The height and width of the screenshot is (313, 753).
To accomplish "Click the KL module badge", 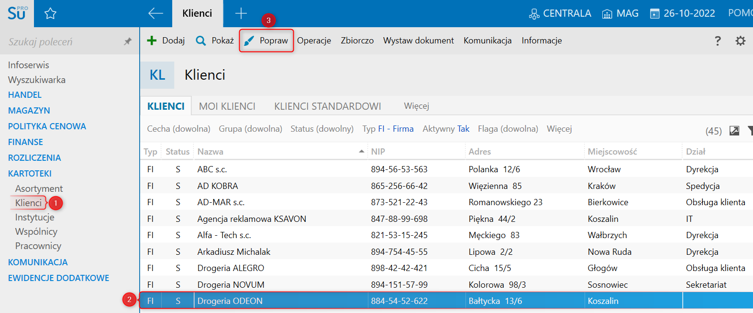I will (x=157, y=75).
